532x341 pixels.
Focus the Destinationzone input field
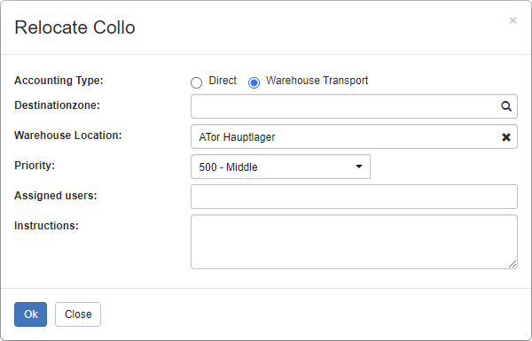click(x=354, y=106)
